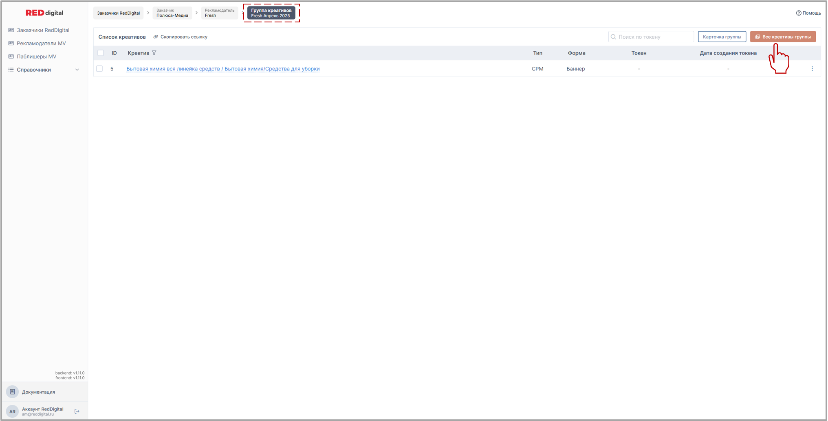
Task: Open Заказчики RedDigital in the sidebar
Action: pos(43,30)
